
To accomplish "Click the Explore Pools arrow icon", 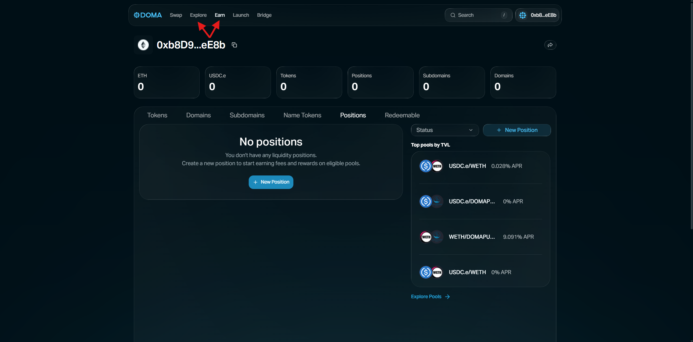I will pyautogui.click(x=448, y=297).
